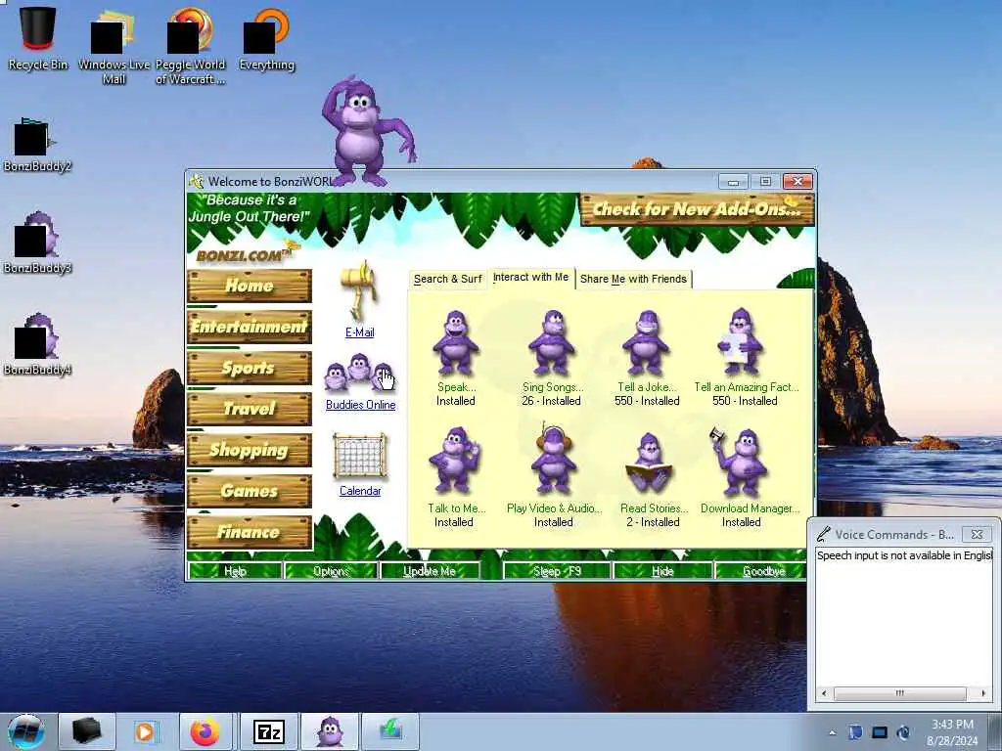Click the 'Speech input is not available' text
The width and height of the screenshot is (1002, 751).
(904, 555)
